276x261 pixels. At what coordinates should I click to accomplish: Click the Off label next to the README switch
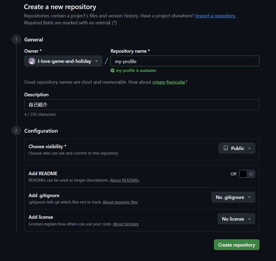(233, 174)
